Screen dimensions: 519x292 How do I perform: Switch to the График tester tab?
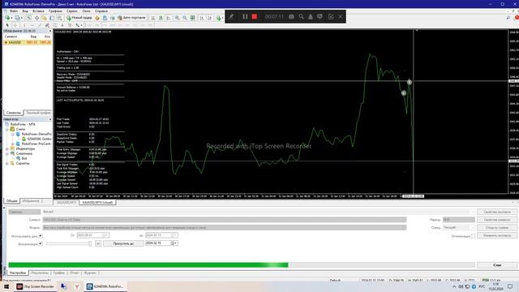[59, 273]
